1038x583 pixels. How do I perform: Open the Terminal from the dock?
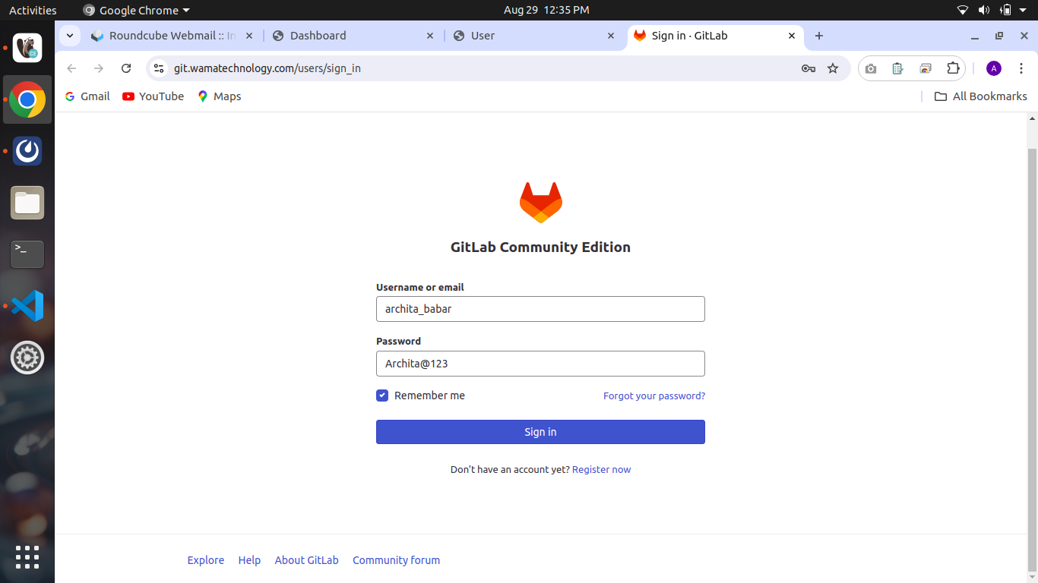pos(27,254)
